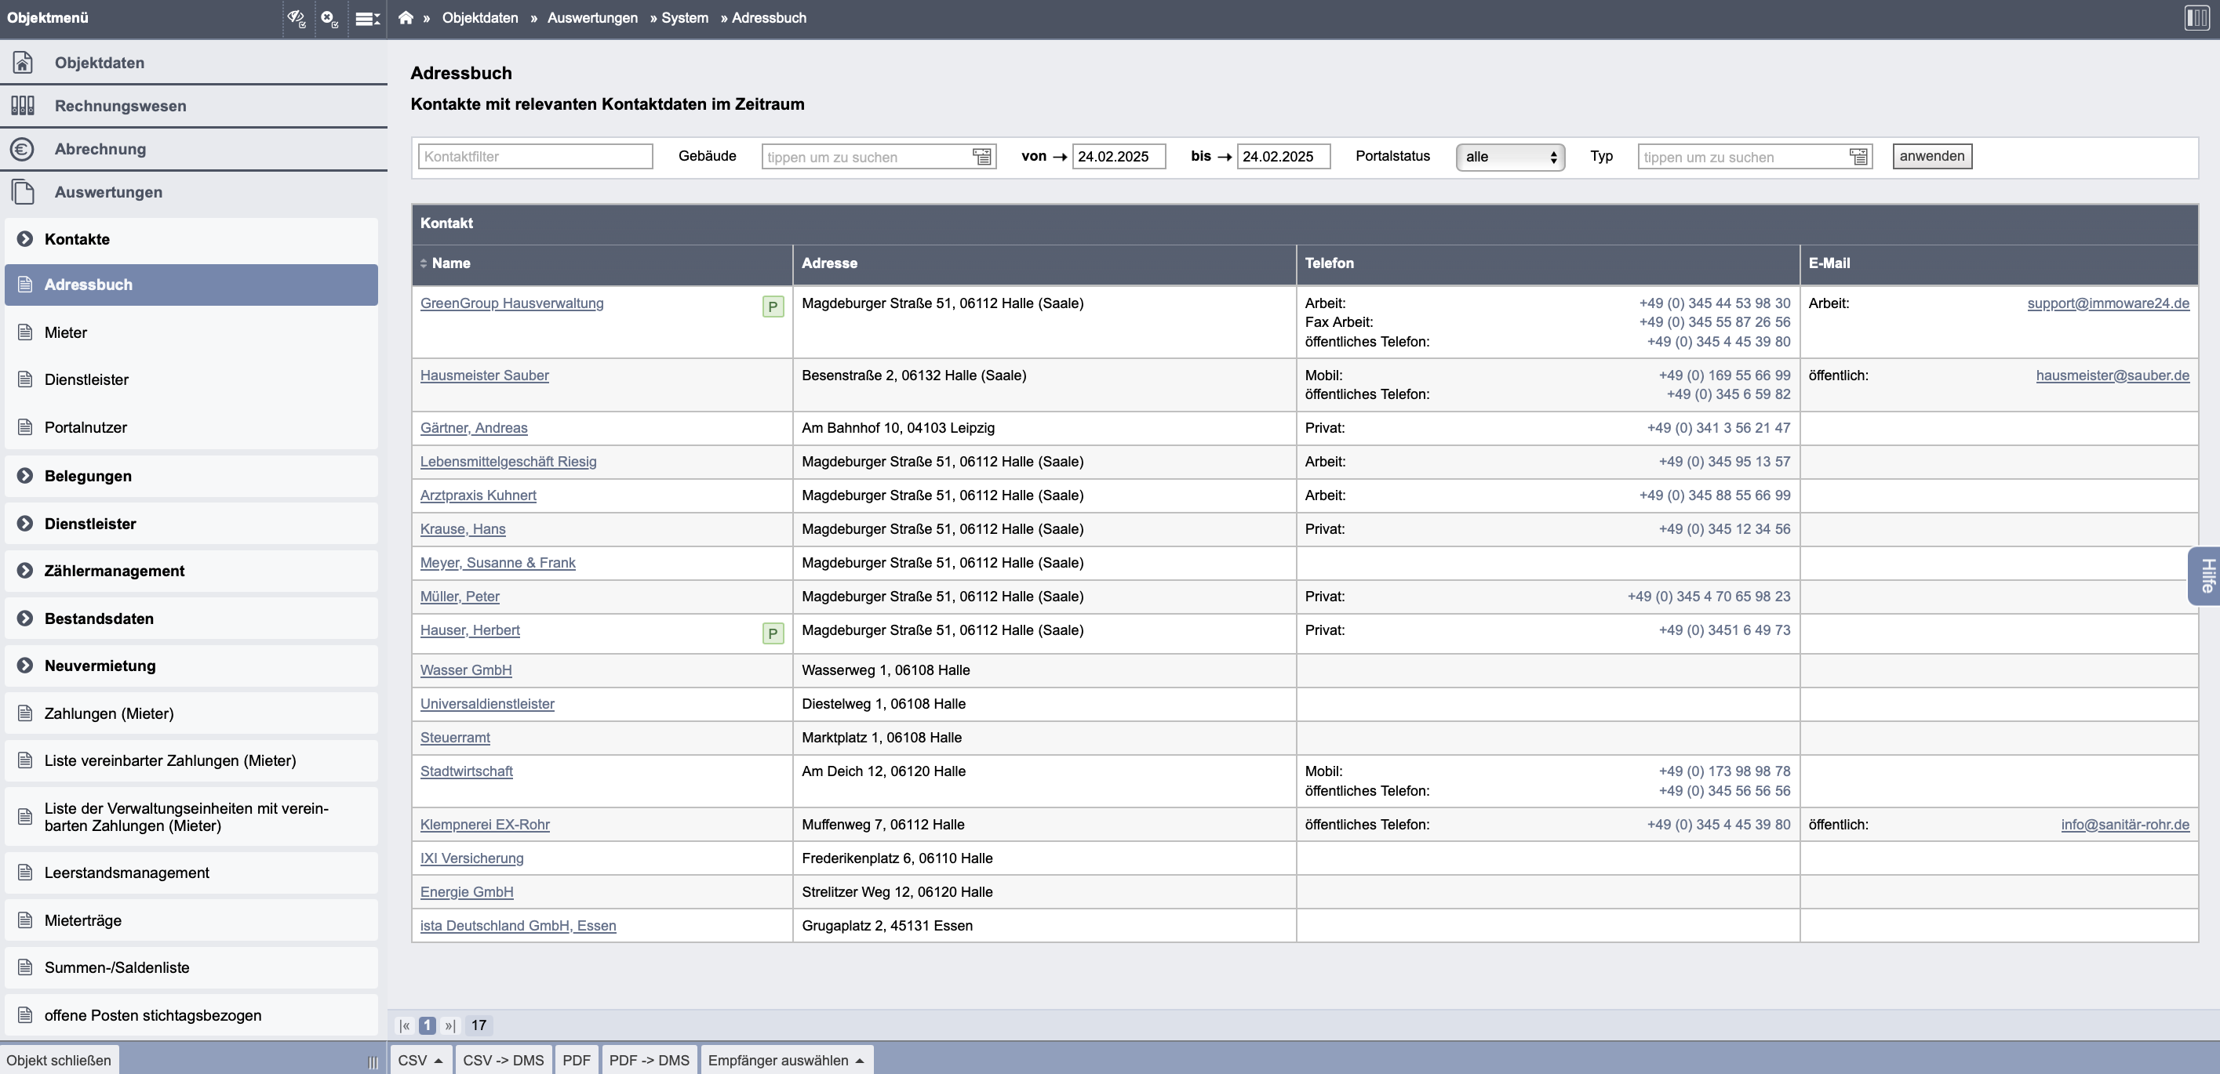
Task: Open Objektdaten section in sidebar
Action: (x=194, y=63)
